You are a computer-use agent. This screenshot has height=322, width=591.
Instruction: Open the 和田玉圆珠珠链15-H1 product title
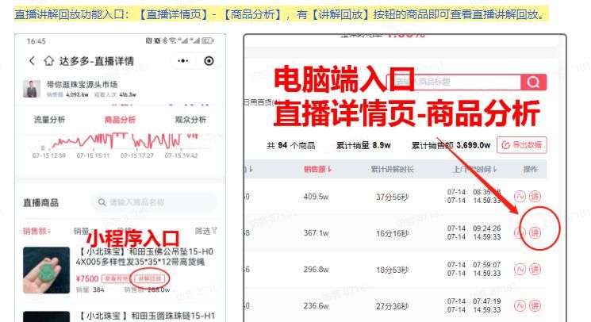click(147, 316)
